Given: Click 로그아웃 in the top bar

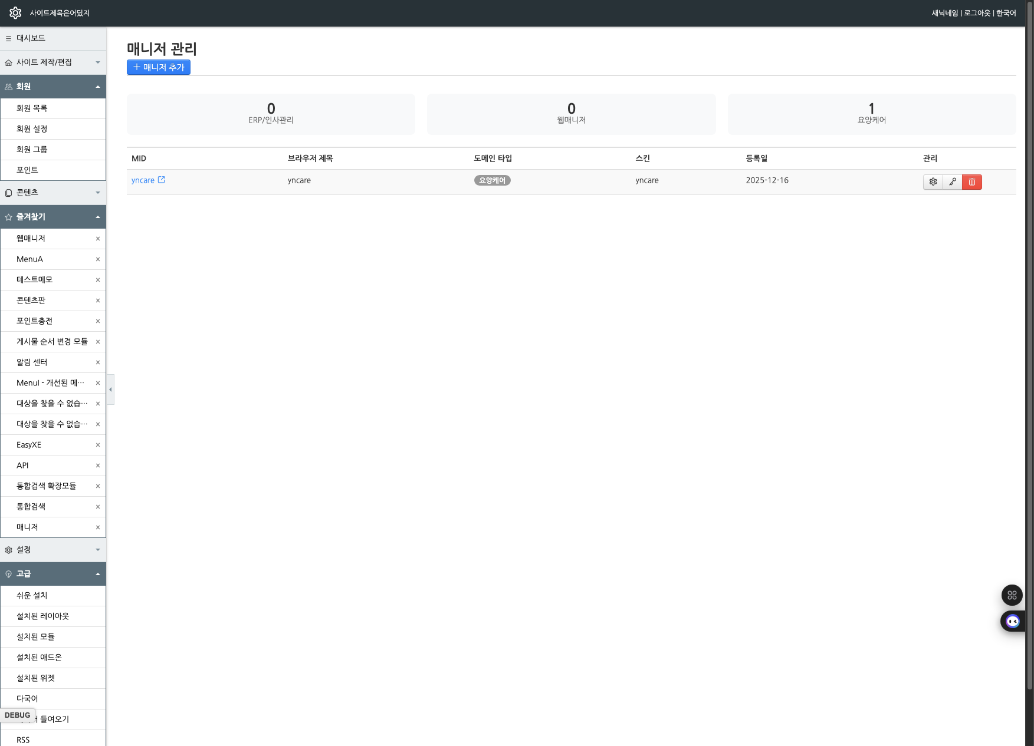Looking at the screenshot, I should [x=977, y=13].
